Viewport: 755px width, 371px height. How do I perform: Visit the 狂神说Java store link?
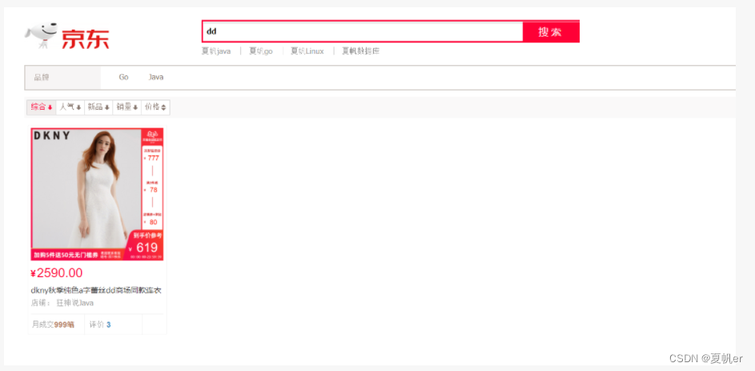[75, 303]
